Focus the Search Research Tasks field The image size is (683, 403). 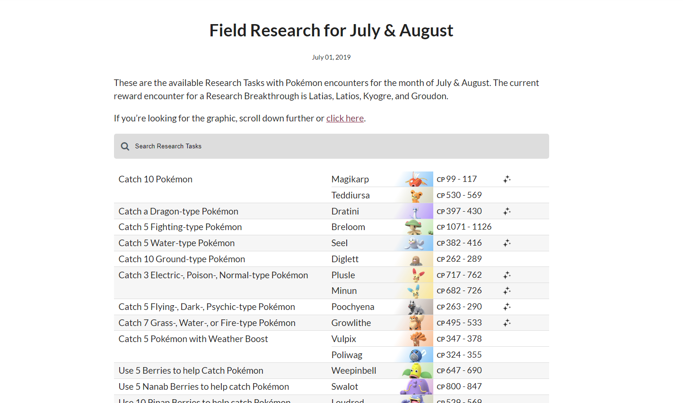[331, 146]
